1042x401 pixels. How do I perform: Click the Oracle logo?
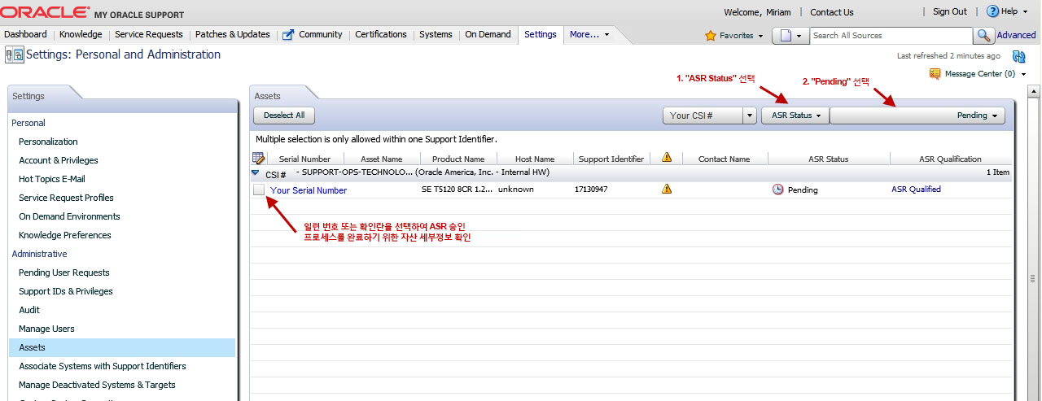point(45,11)
